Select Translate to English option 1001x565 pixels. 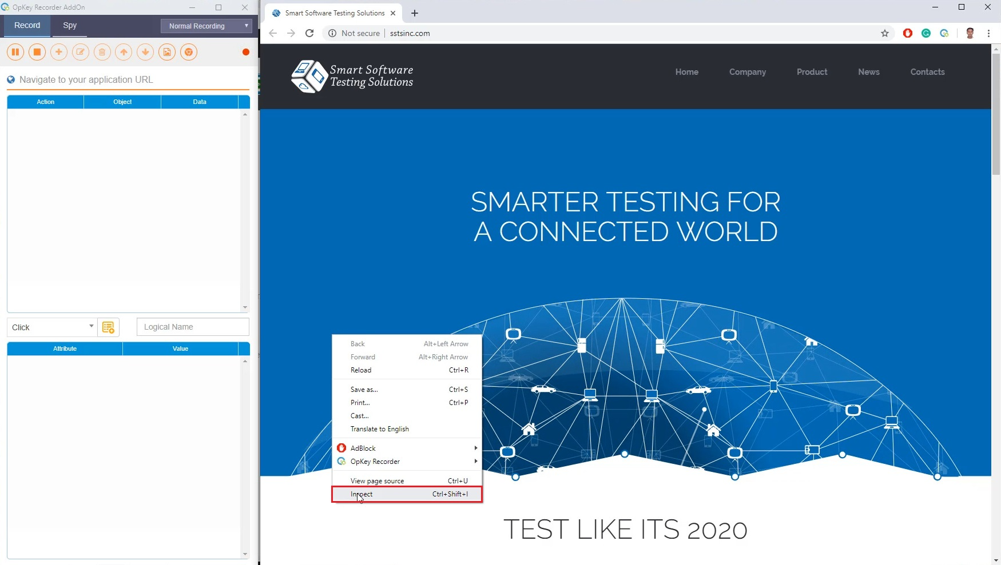pyautogui.click(x=407, y=429)
